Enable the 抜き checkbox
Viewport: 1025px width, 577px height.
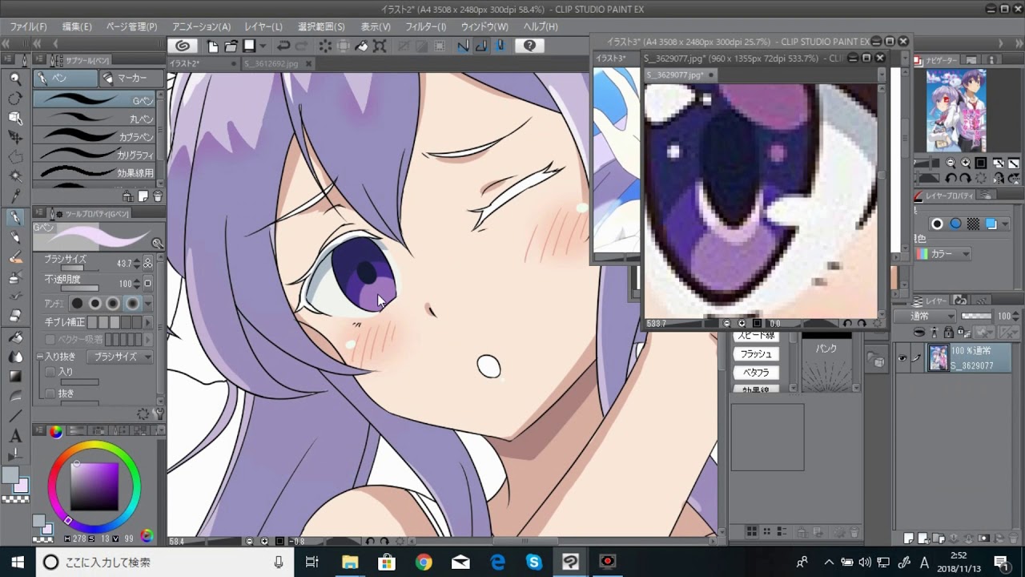(50, 393)
